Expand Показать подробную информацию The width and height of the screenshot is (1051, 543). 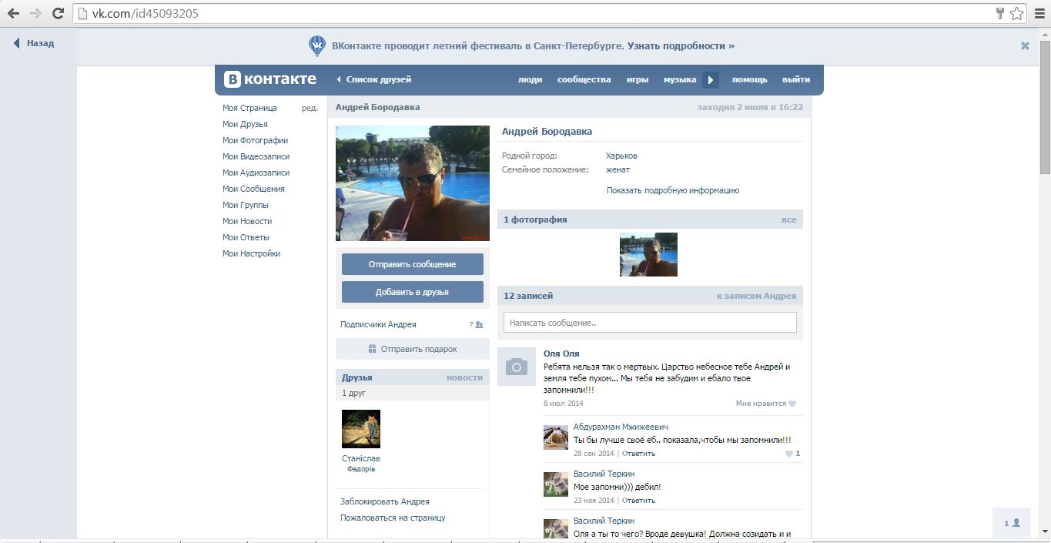click(672, 190)
